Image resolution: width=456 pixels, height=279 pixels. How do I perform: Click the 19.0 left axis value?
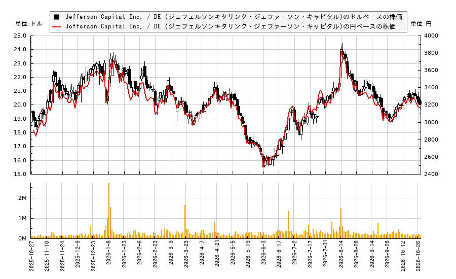click(x=20, y=119)
